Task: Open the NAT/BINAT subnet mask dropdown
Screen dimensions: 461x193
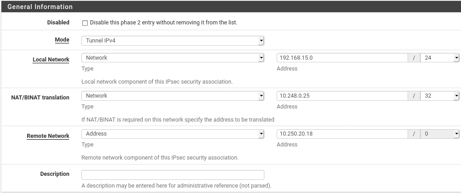Action: coord(439,96)
